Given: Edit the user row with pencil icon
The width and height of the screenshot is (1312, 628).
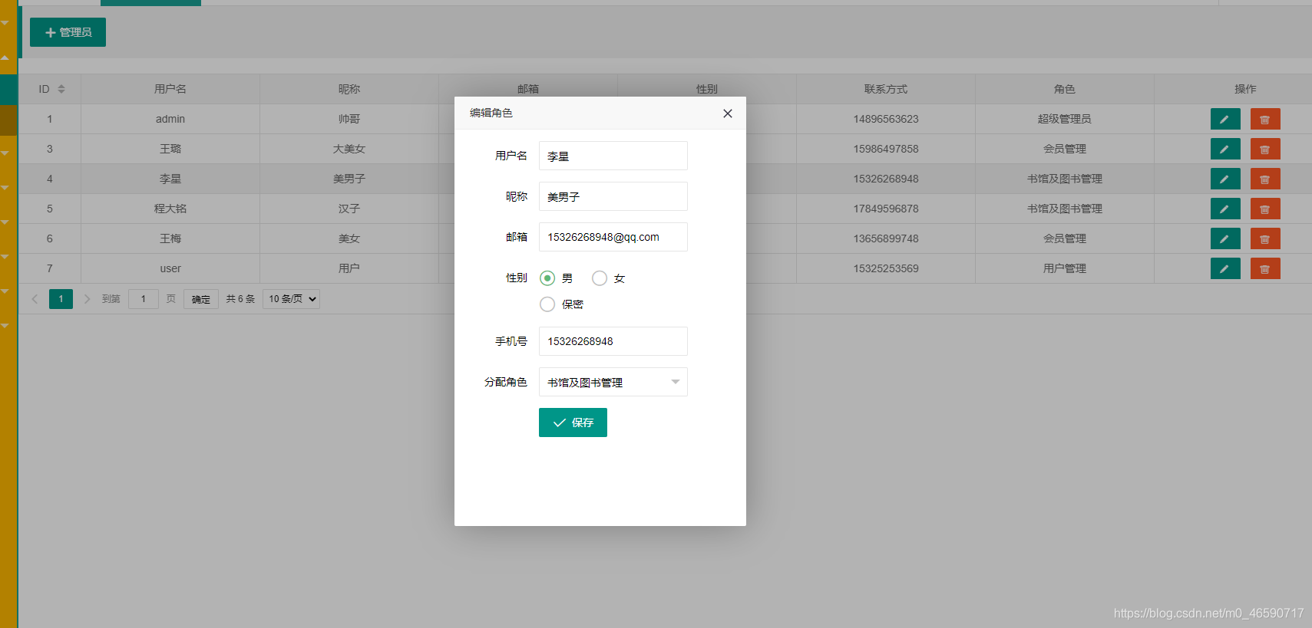Looking at the screenshot, I should 1225,269.
